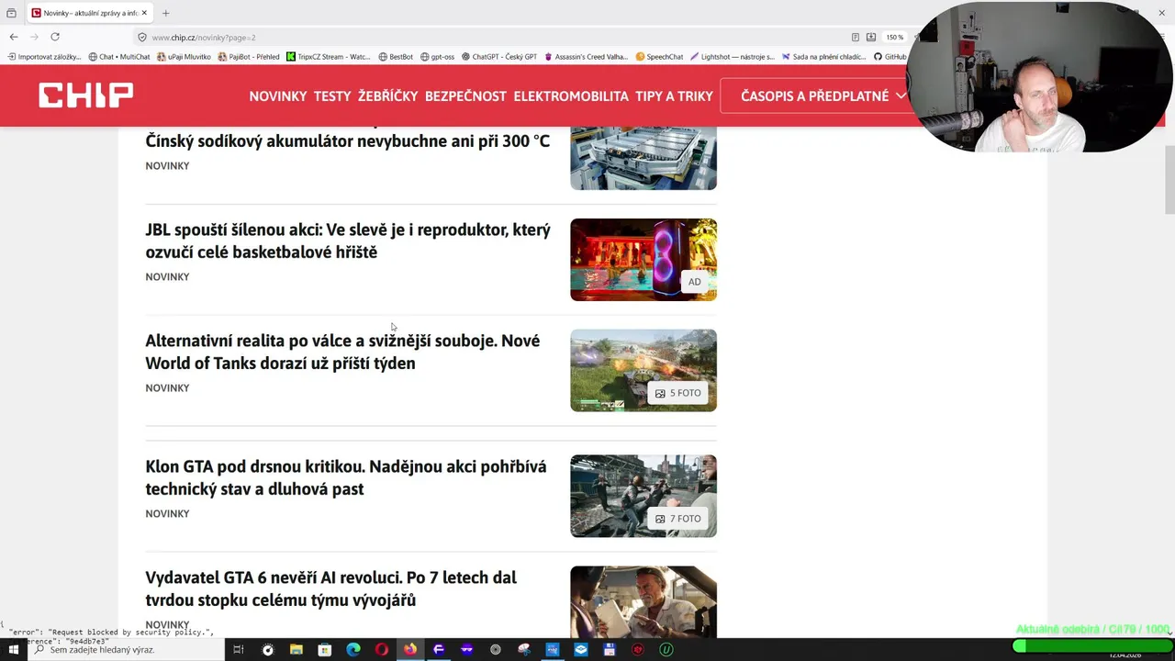Click the GTA 6 publisher article thumbnail
Screen dimensions: 1175x661
click(x=643, y=602)
